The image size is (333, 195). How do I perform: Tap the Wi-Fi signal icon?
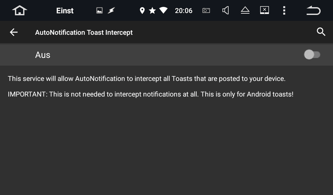click(x=163, y=10)
